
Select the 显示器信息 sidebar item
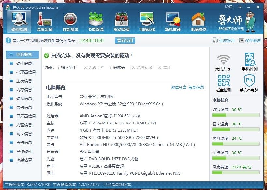click(22, 116)
